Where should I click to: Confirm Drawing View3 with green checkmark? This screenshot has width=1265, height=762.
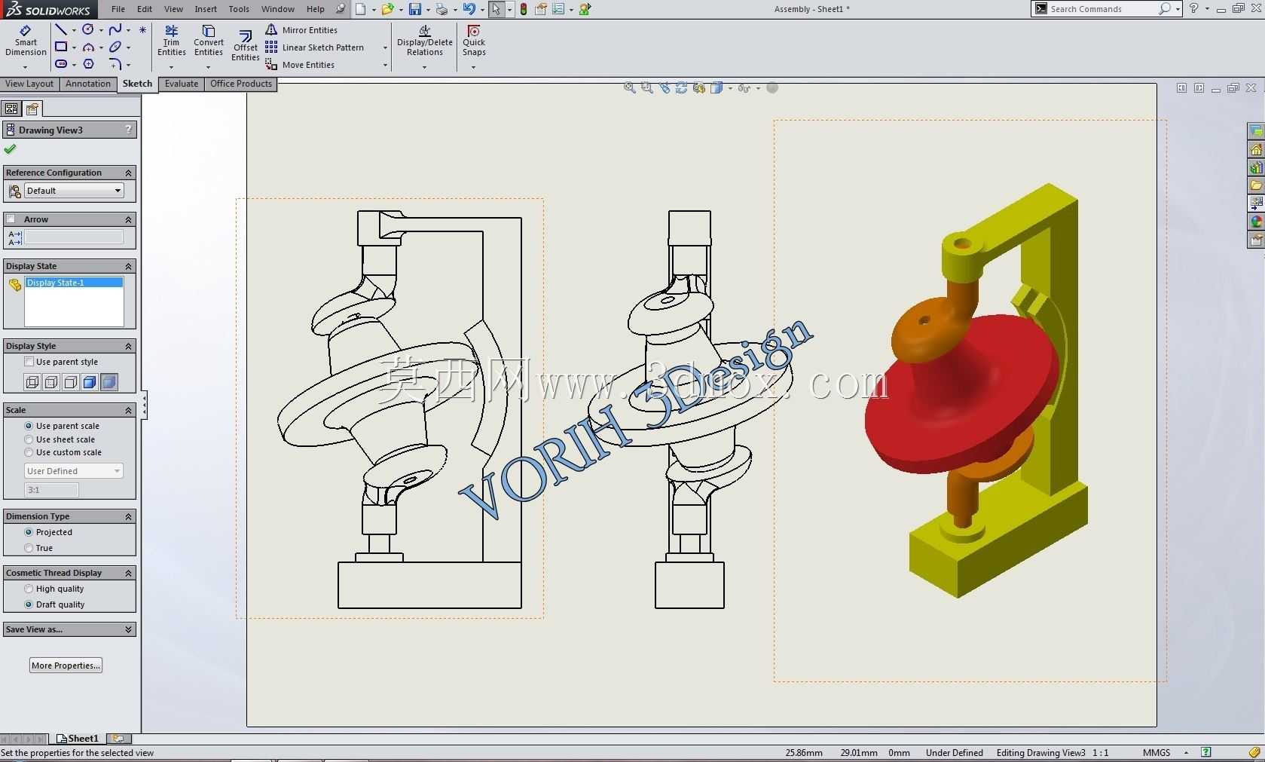10,149
